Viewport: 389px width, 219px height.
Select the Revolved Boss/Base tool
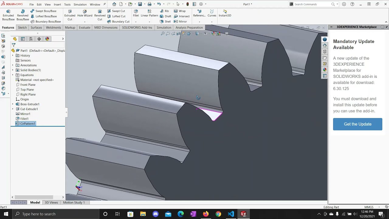(23, 15)
